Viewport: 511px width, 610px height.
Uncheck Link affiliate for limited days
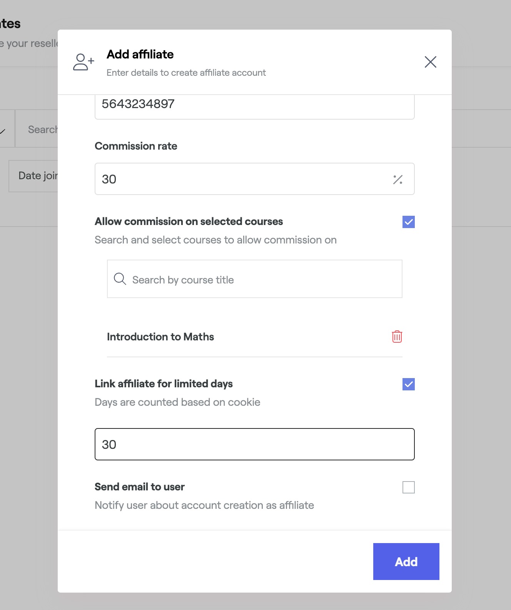coord(408,384)
